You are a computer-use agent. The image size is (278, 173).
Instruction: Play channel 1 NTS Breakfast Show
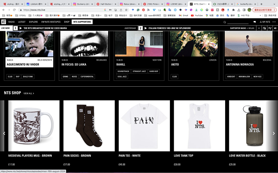21,28
